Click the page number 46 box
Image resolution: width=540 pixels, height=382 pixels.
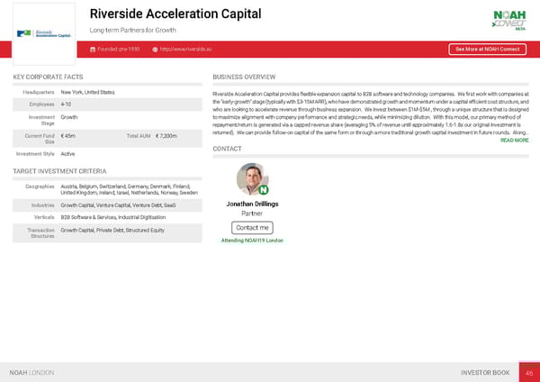point(529,372)
